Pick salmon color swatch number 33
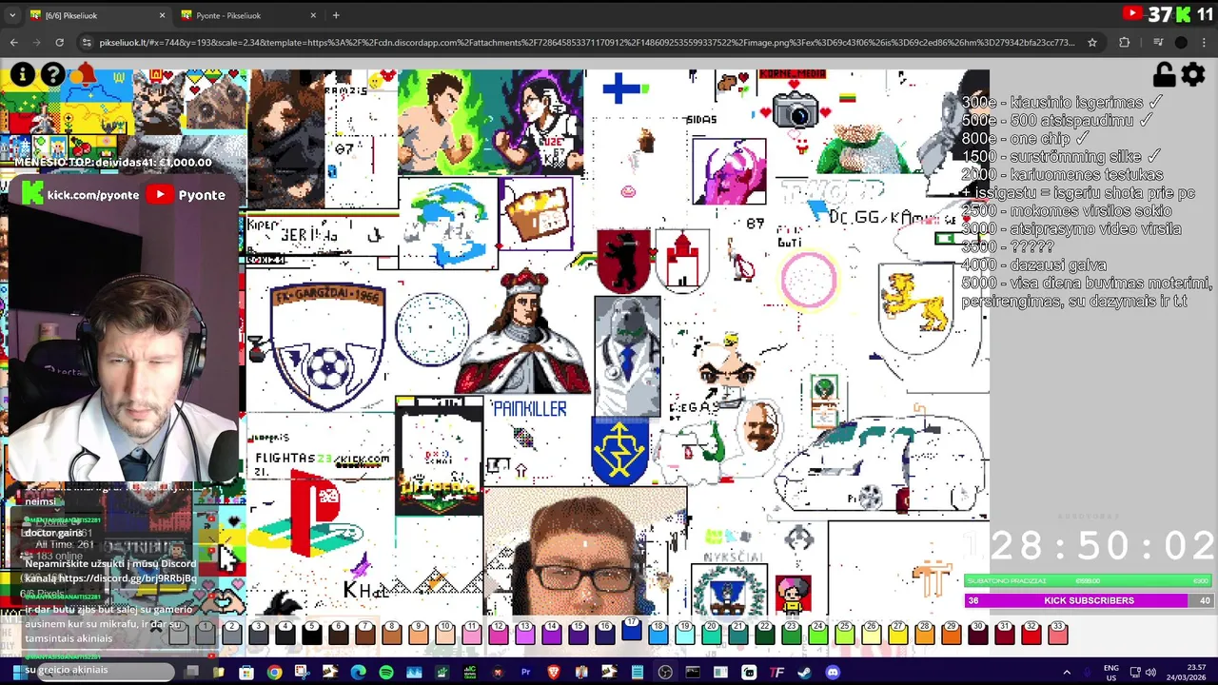 [x=1057, y=633]
